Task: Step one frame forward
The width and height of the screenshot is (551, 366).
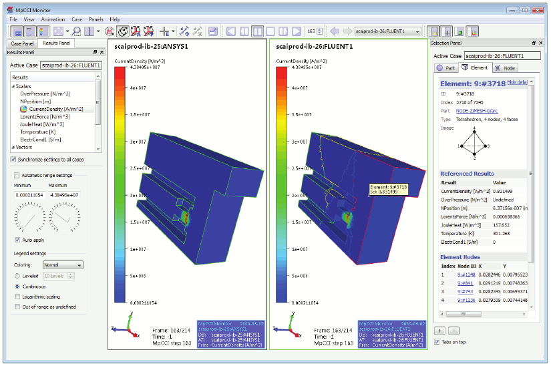Action: [283, 31]
